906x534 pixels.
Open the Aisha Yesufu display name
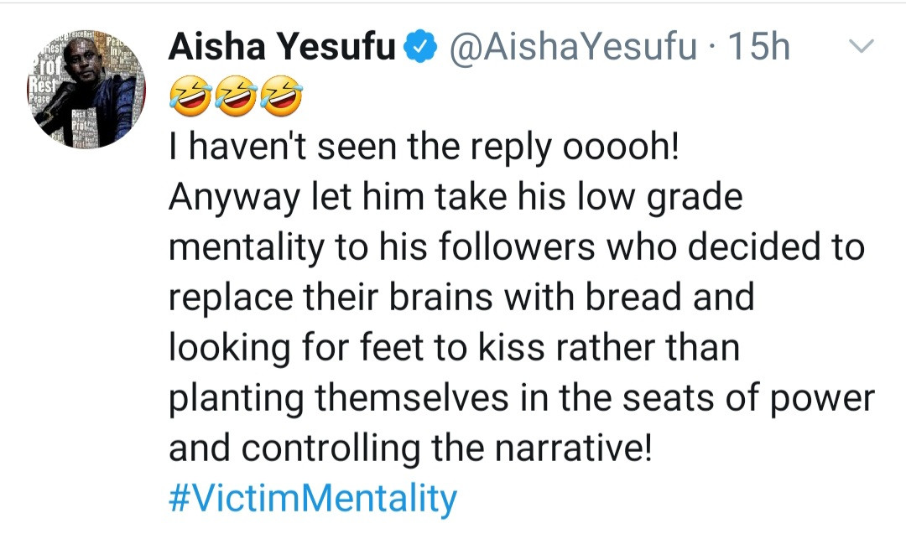[282, 49]
